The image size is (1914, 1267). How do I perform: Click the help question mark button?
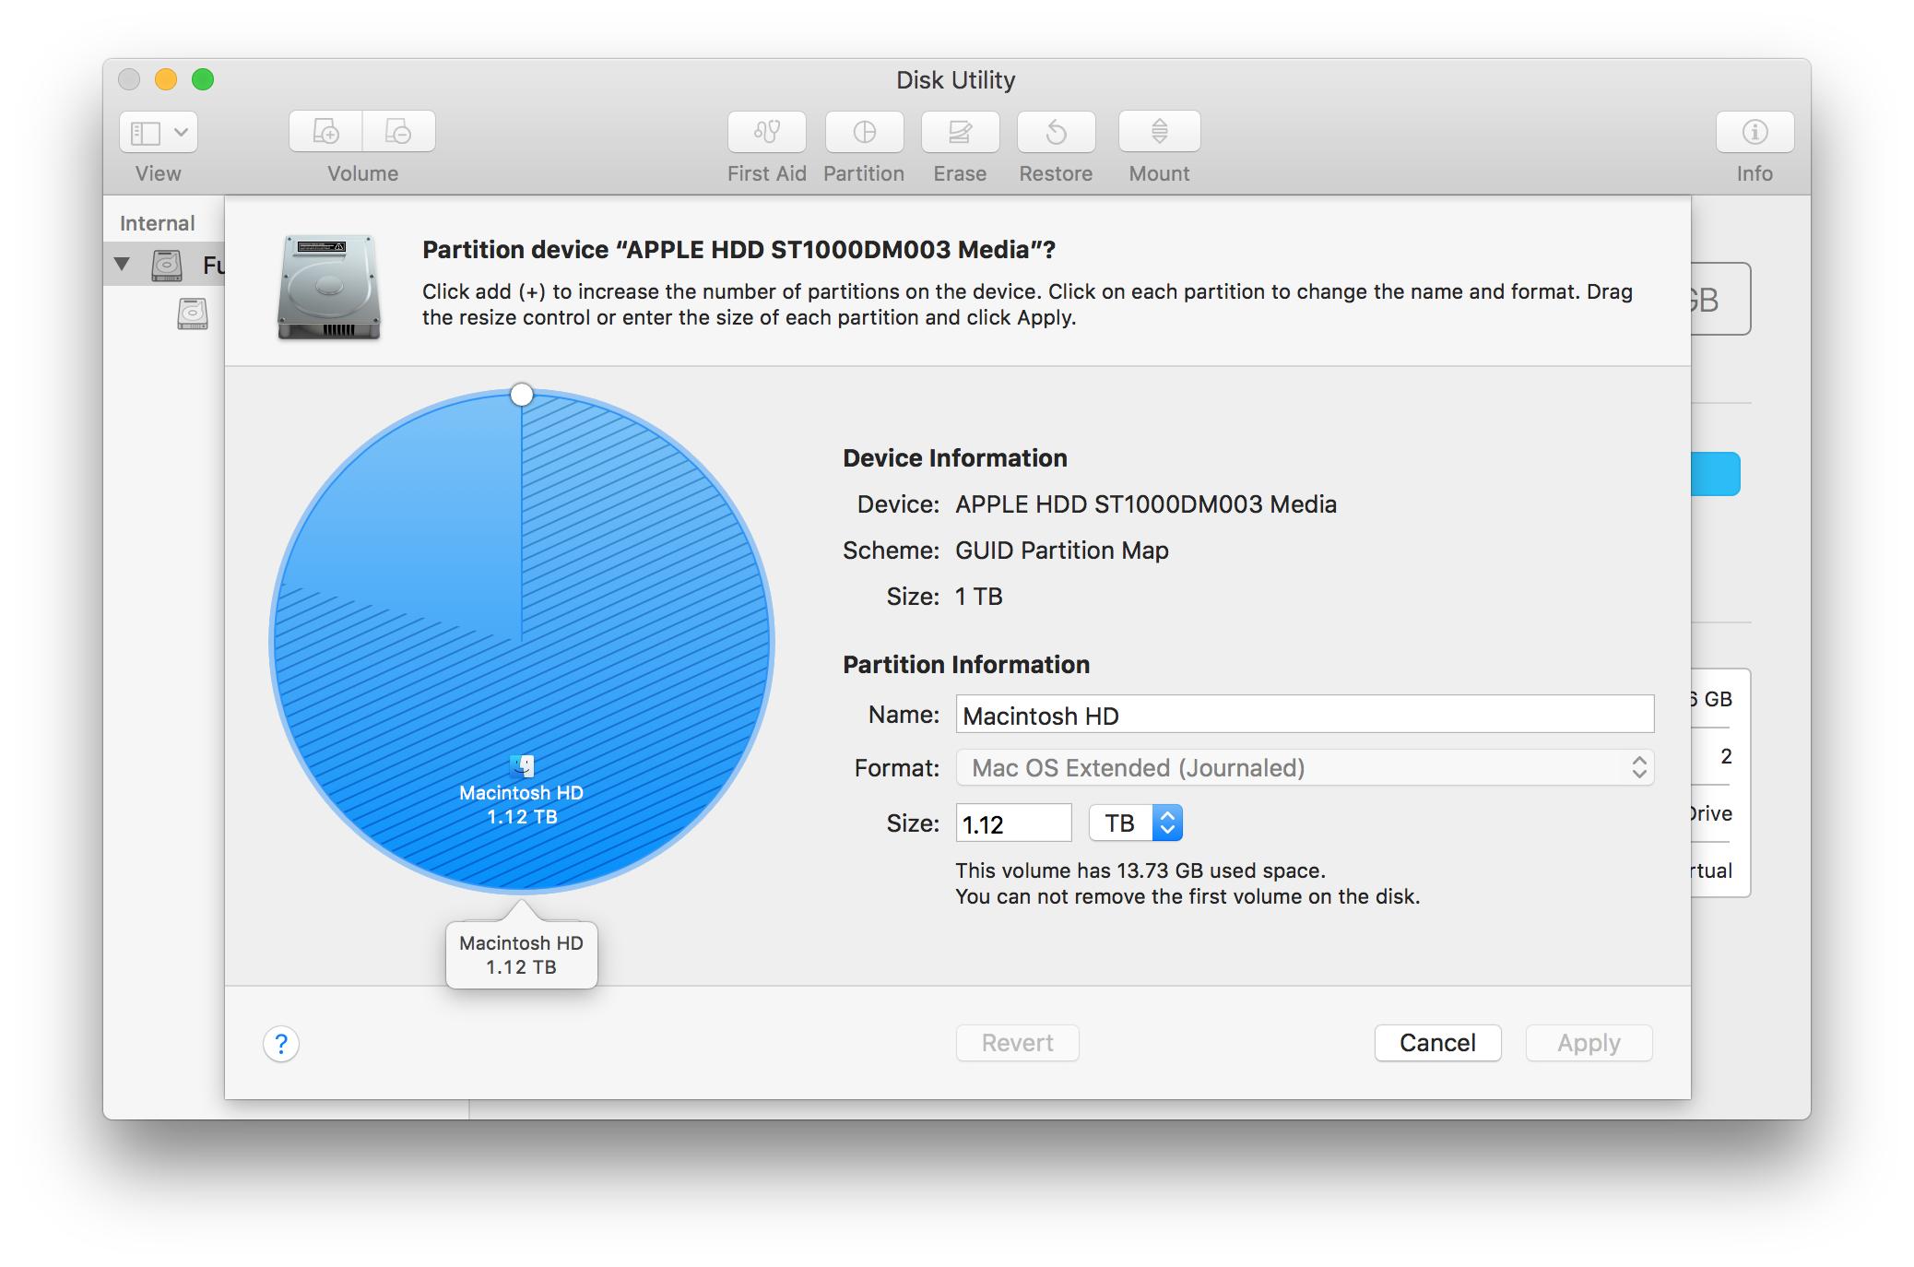281,1044
